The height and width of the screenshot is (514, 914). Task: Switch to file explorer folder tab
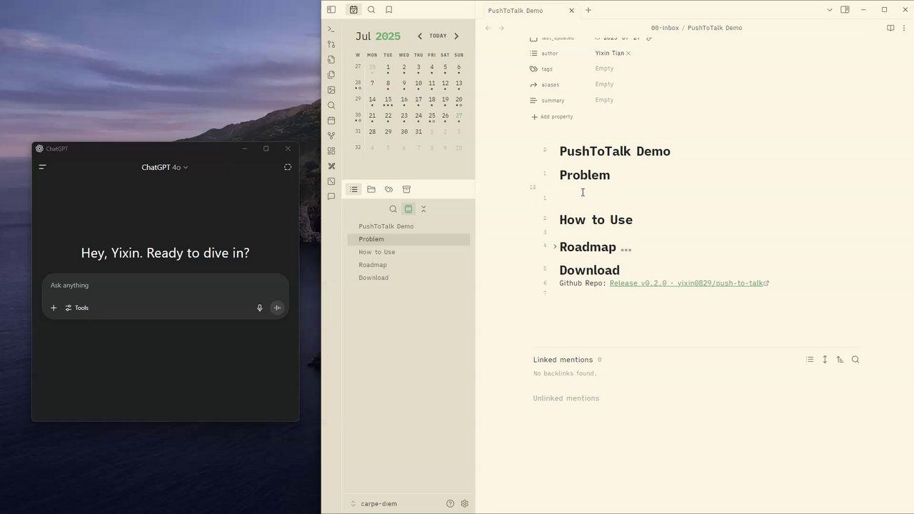click(x=371, y=189)
